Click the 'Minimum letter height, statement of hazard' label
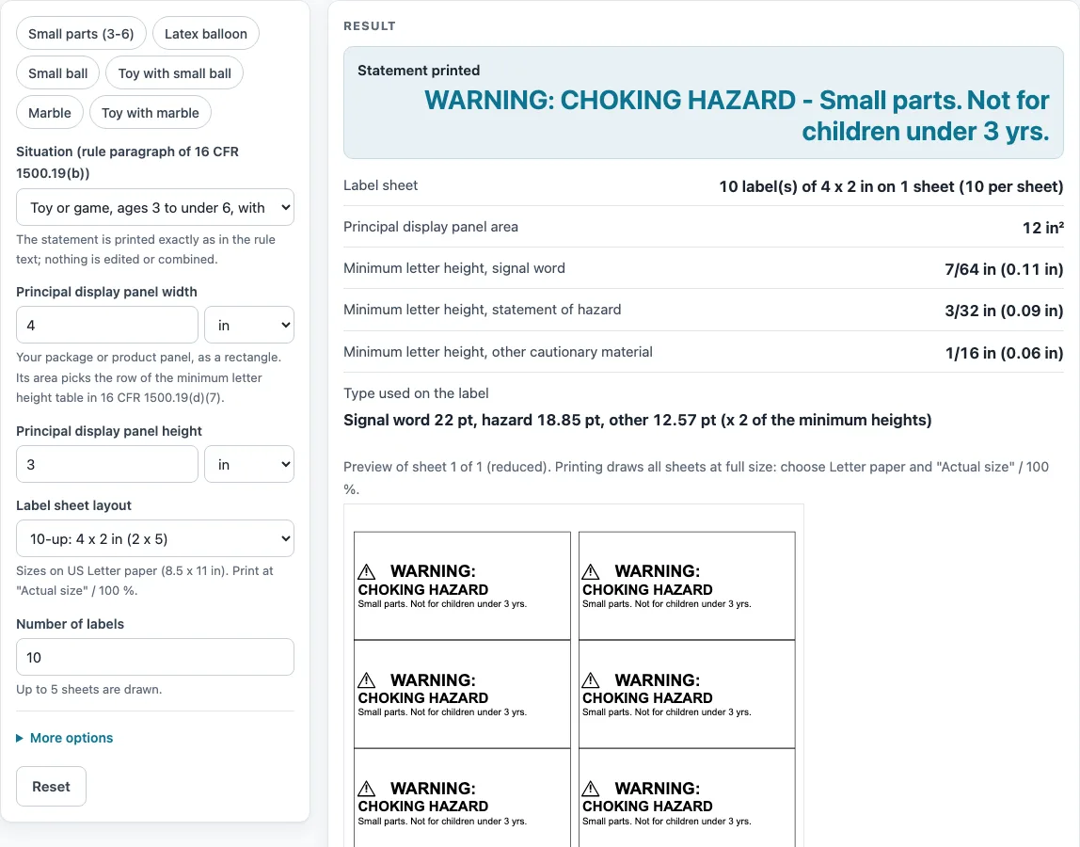 coord(482,310)
